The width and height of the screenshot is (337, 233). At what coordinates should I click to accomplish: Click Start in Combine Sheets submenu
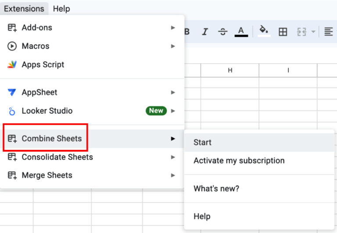[x=203, y=142]
